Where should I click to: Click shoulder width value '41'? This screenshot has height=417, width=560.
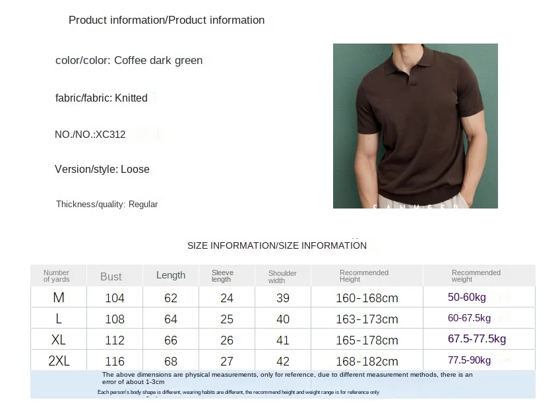[x=283, y=340]
